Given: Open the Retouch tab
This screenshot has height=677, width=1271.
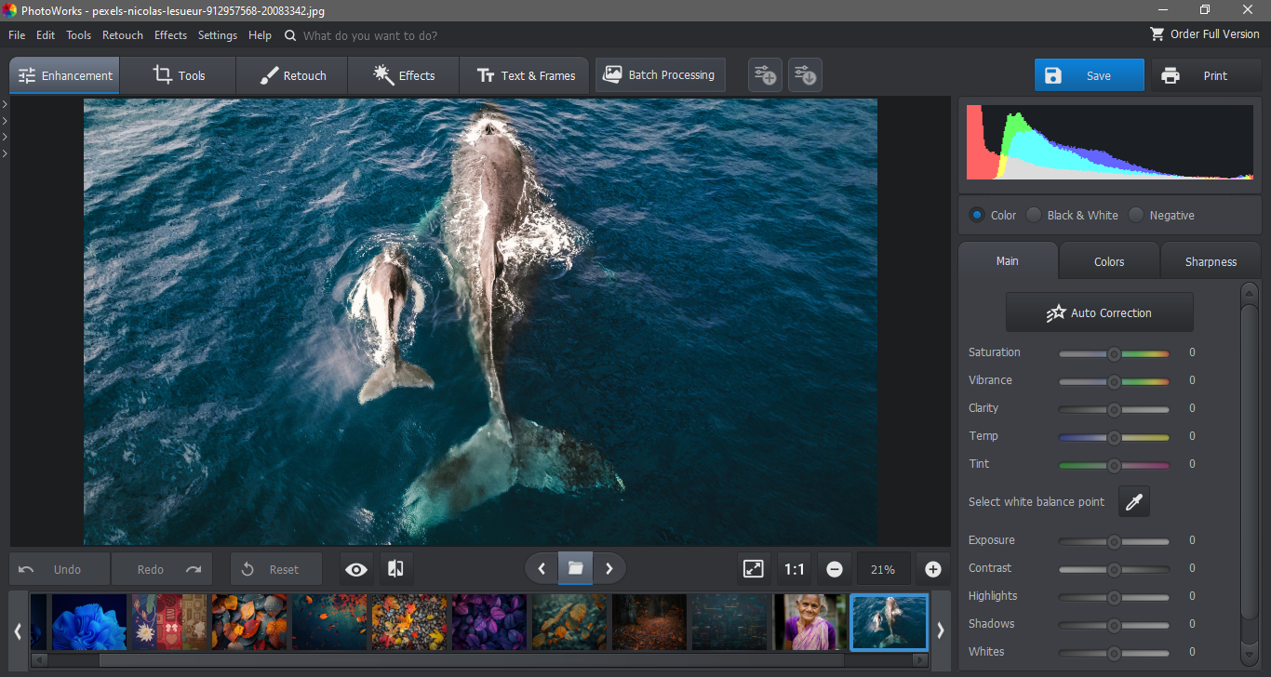Looking at the screenshot, I should coord(292,75).
